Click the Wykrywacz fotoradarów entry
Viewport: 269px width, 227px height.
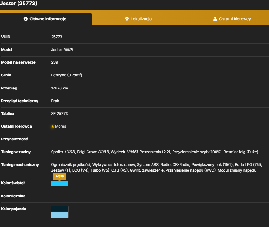coord(114,165)
